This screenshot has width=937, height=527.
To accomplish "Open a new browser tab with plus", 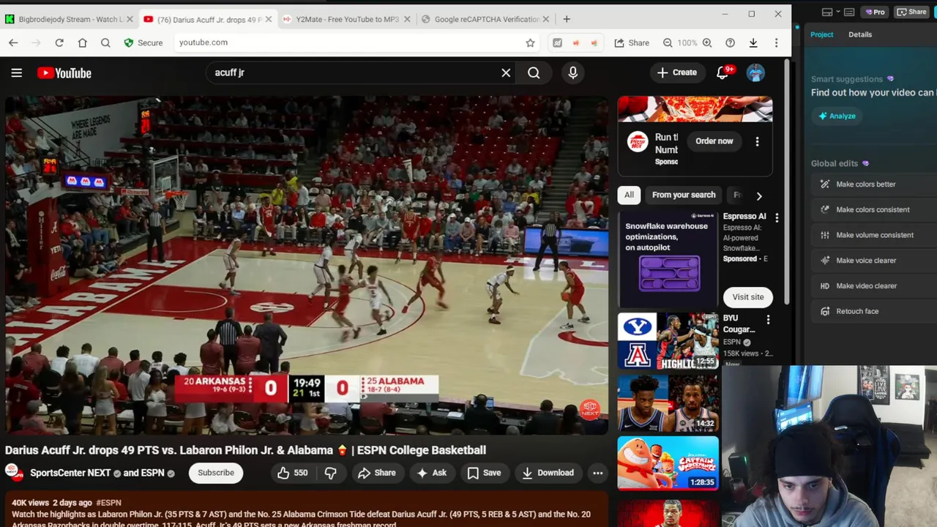I will [x=567, y=19].
